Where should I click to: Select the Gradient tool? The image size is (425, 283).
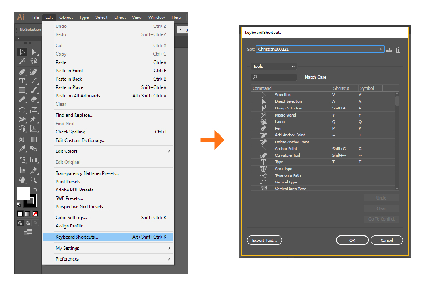(x=34, y=140)
